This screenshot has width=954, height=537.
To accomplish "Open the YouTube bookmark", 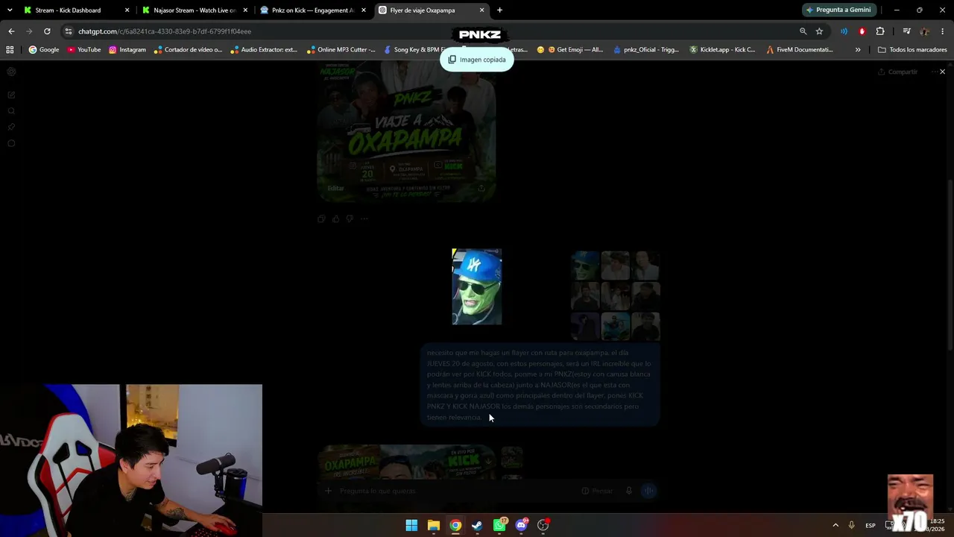I will (83, 50).
